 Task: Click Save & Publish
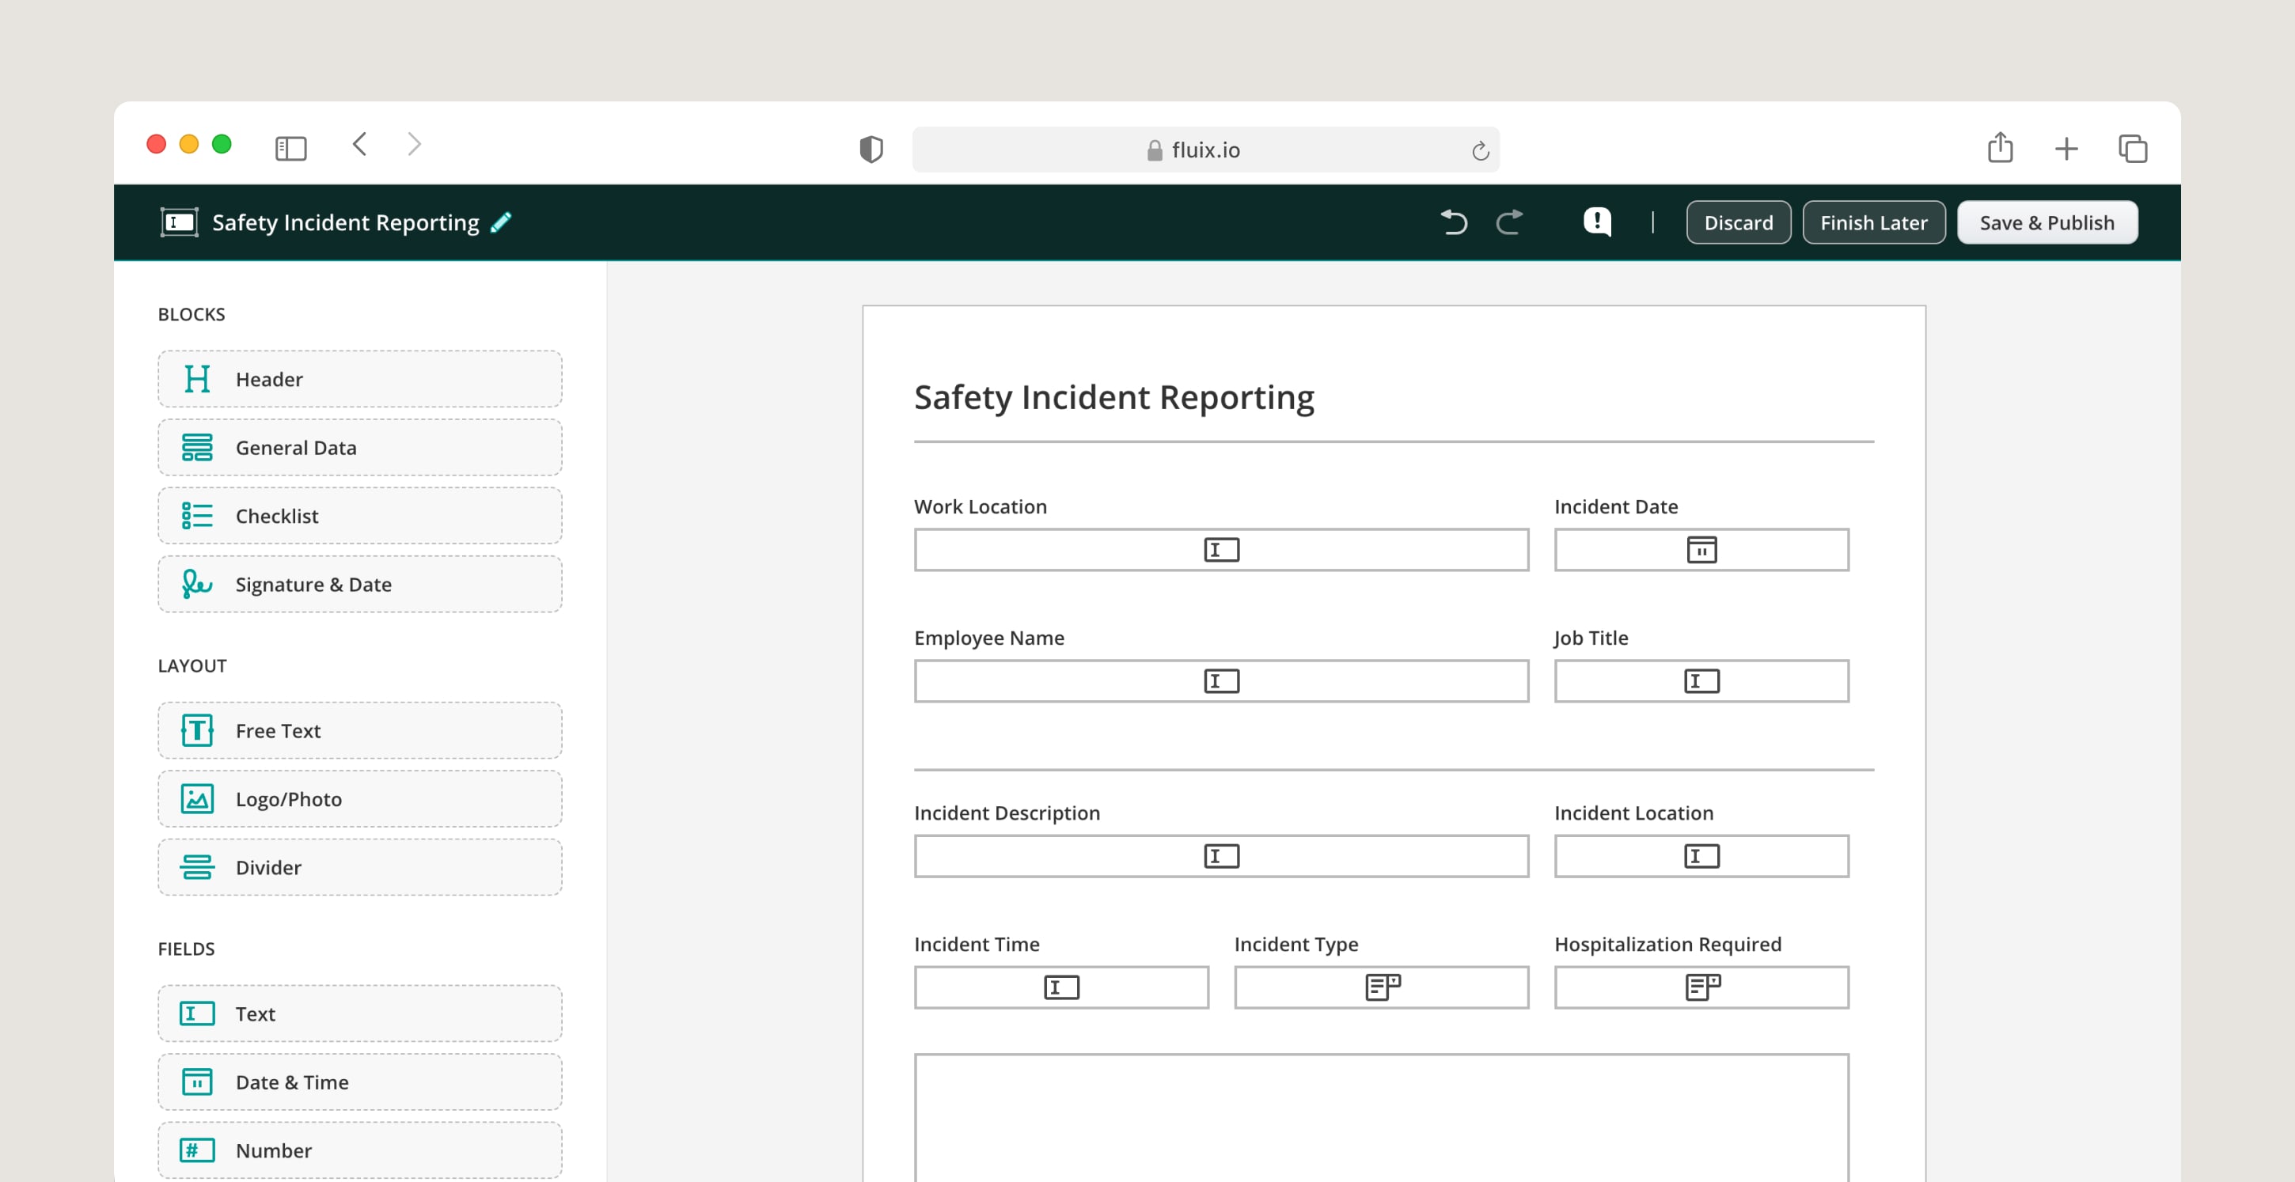point(2047,222)
